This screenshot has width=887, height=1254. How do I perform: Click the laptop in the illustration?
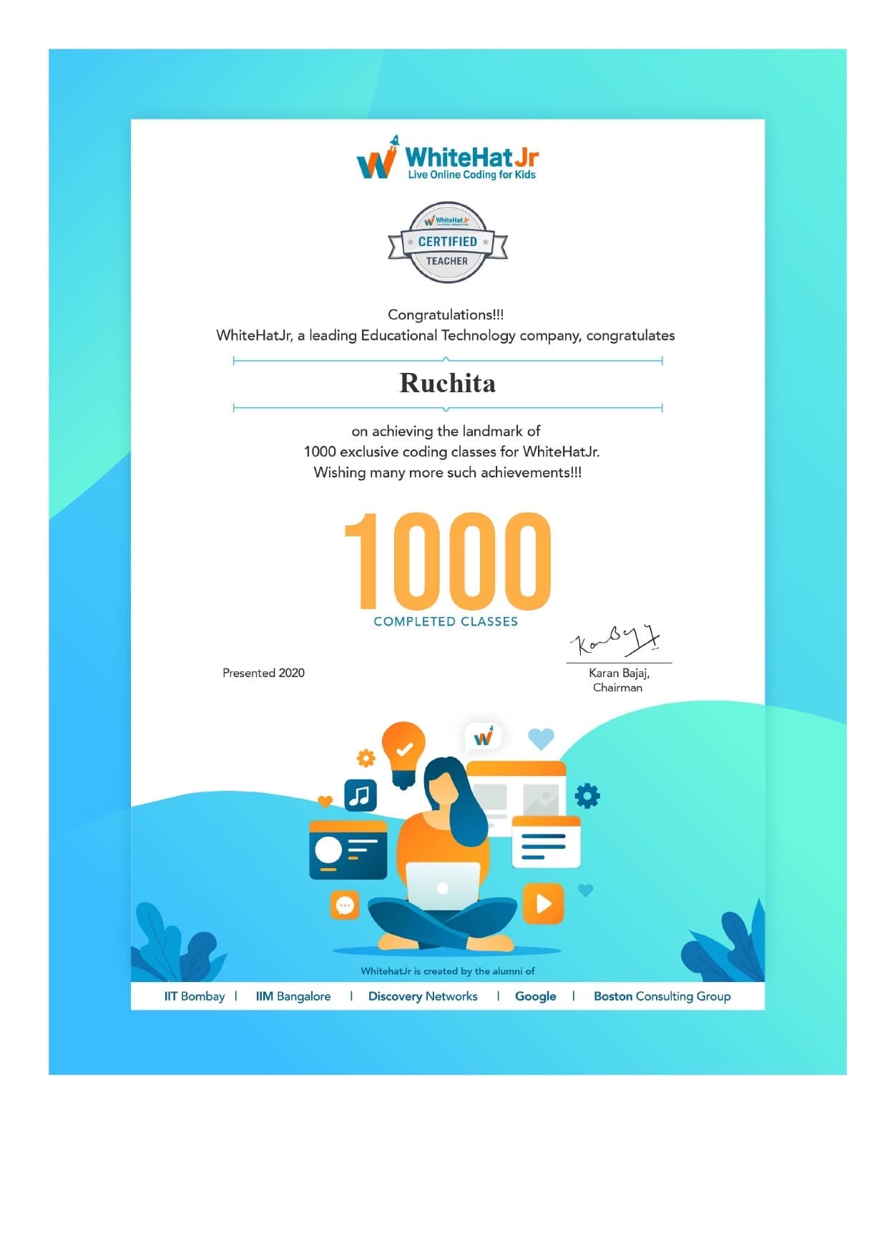point(443,886)
